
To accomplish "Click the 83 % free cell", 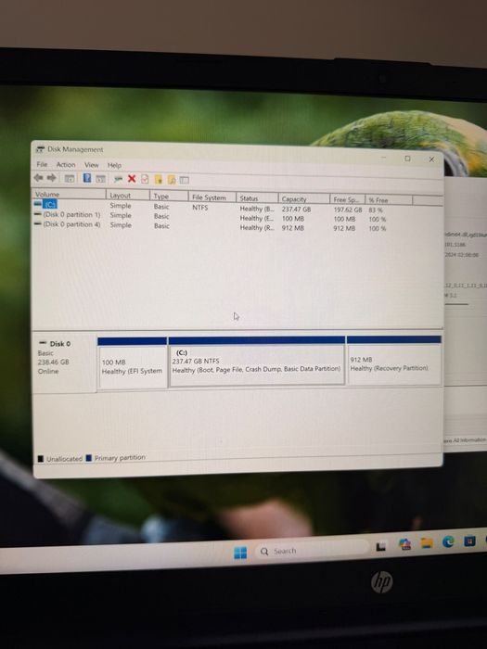I will 376,210.
